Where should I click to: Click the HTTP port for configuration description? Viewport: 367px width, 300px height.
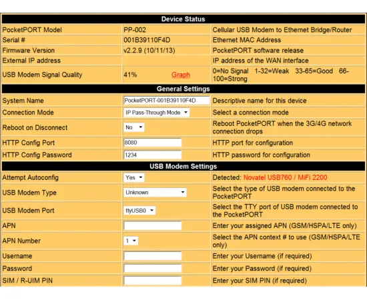[x=252, y=143]
